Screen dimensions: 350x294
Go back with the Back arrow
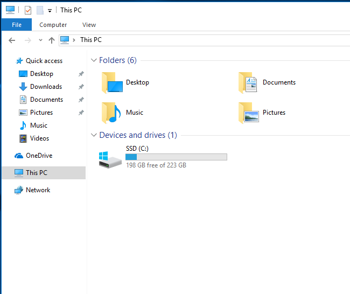(12, 40)
